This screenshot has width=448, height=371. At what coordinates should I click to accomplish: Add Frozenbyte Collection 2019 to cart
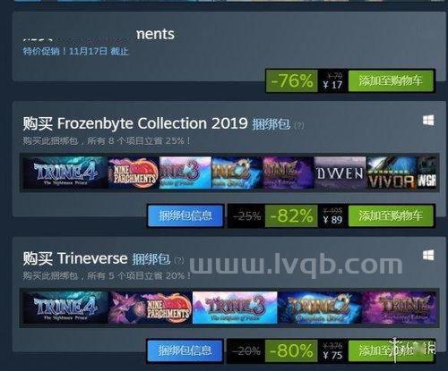[391, 215]
